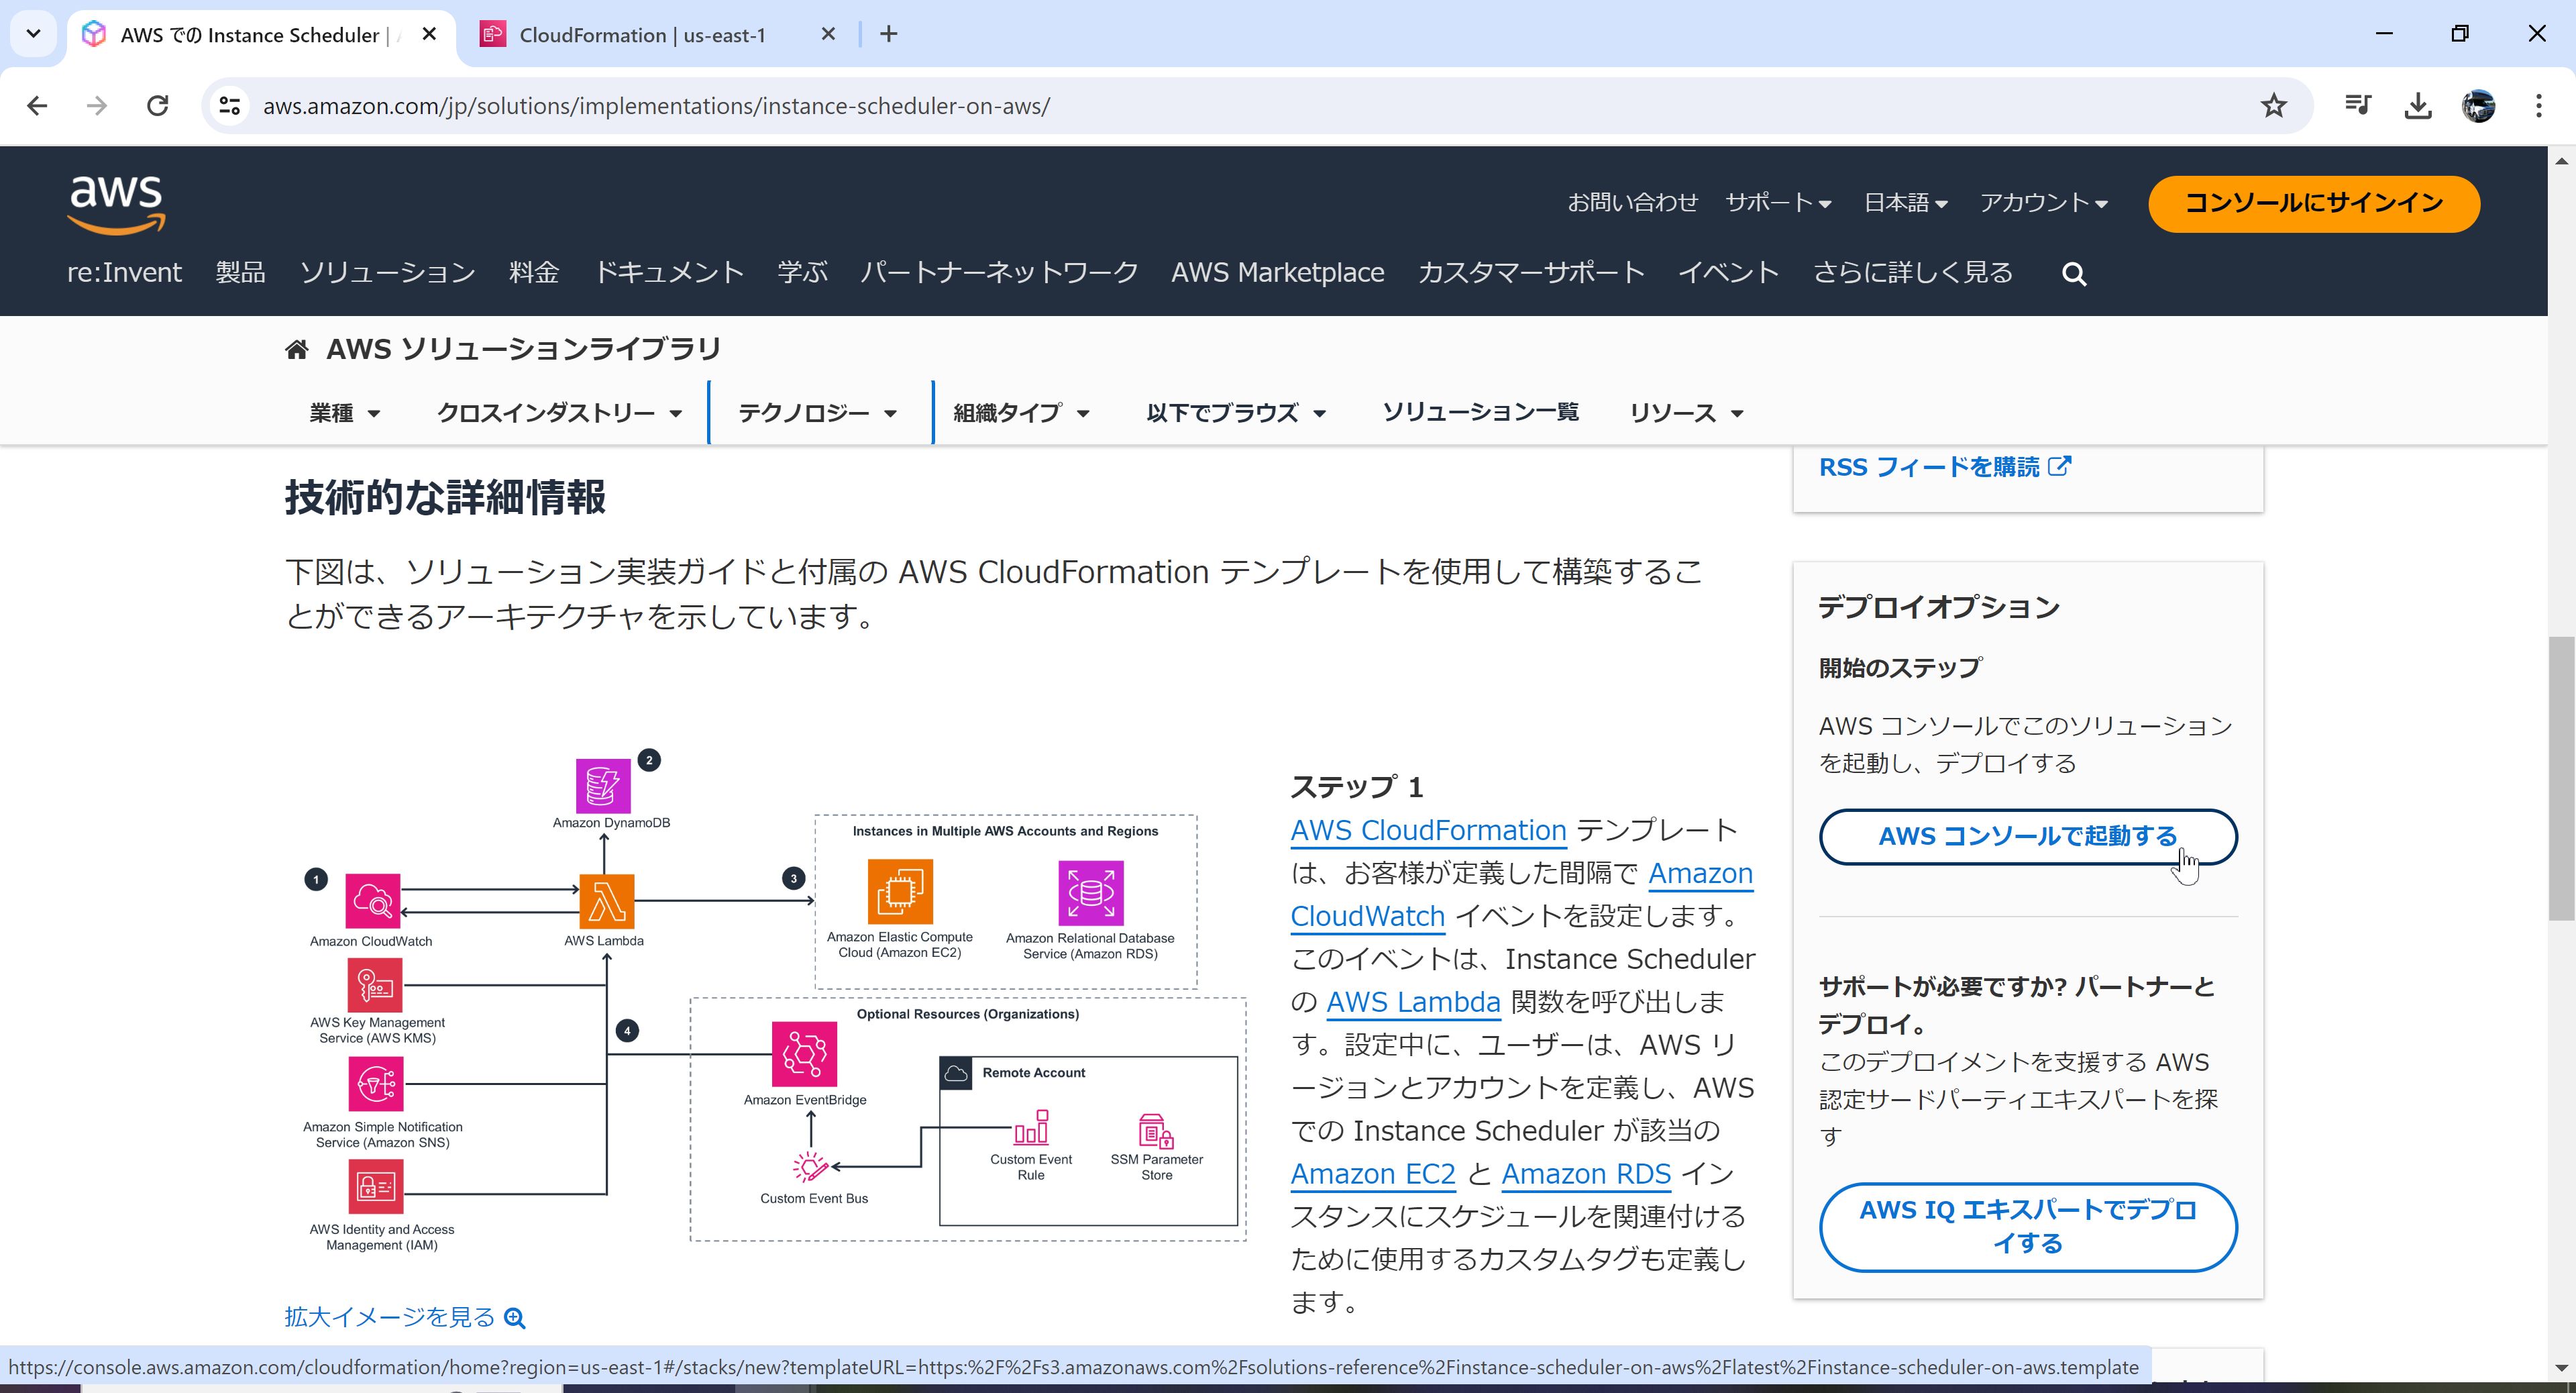The width and height of the screenshot is (2576, 1393).
Task: Open the Downloads icon in Chrome toolbar
Action: pyautogui.click(x=2419, y=105)
